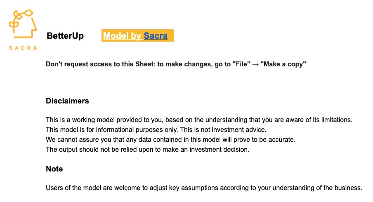Select the Users of the model note line
The width and height of the screenshot is (373, 202).
coord(204,188)
